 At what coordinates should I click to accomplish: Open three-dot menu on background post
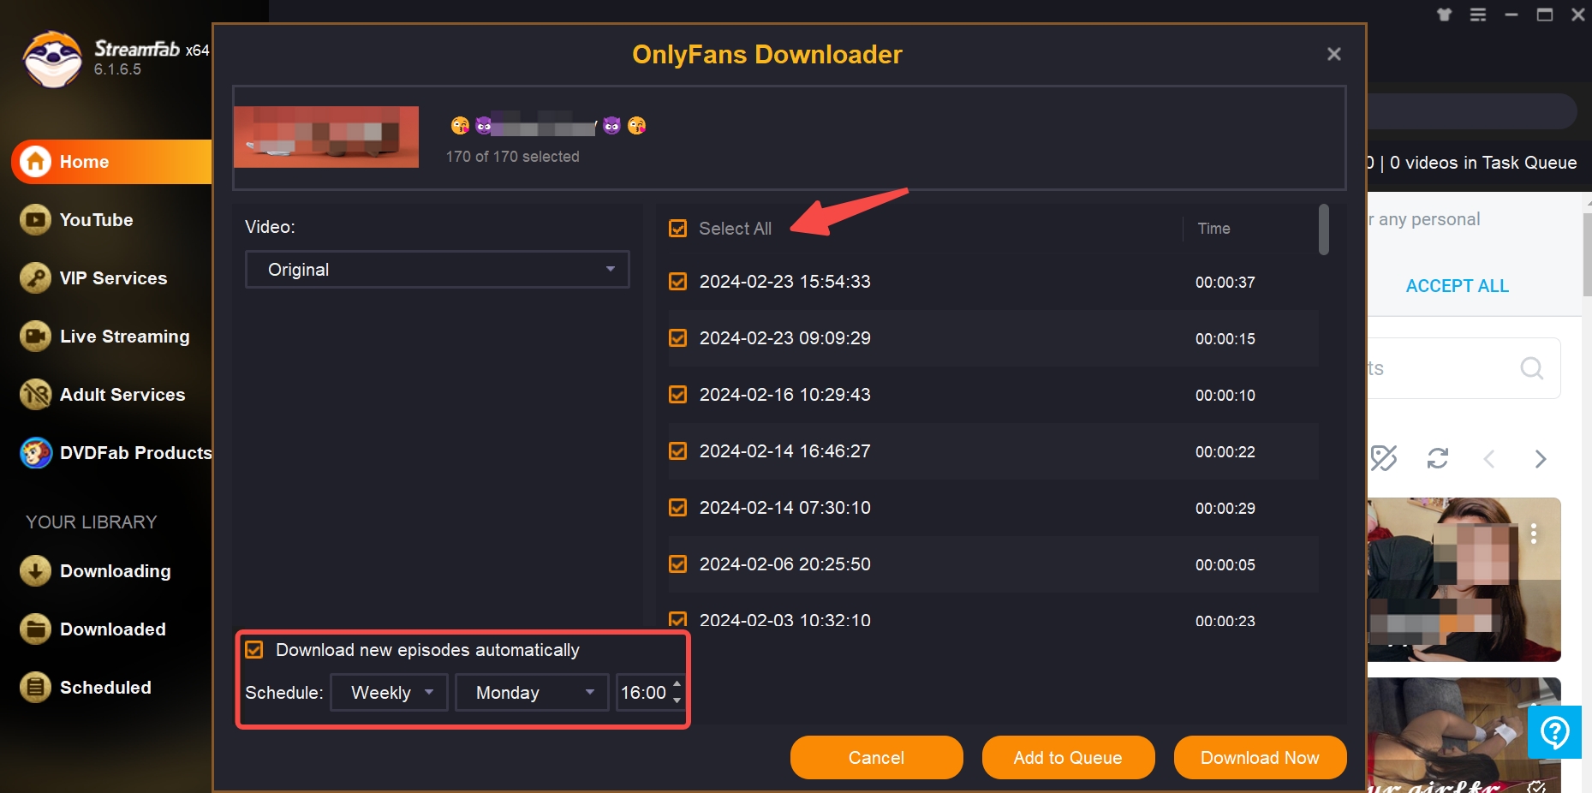click(1534, 534)
